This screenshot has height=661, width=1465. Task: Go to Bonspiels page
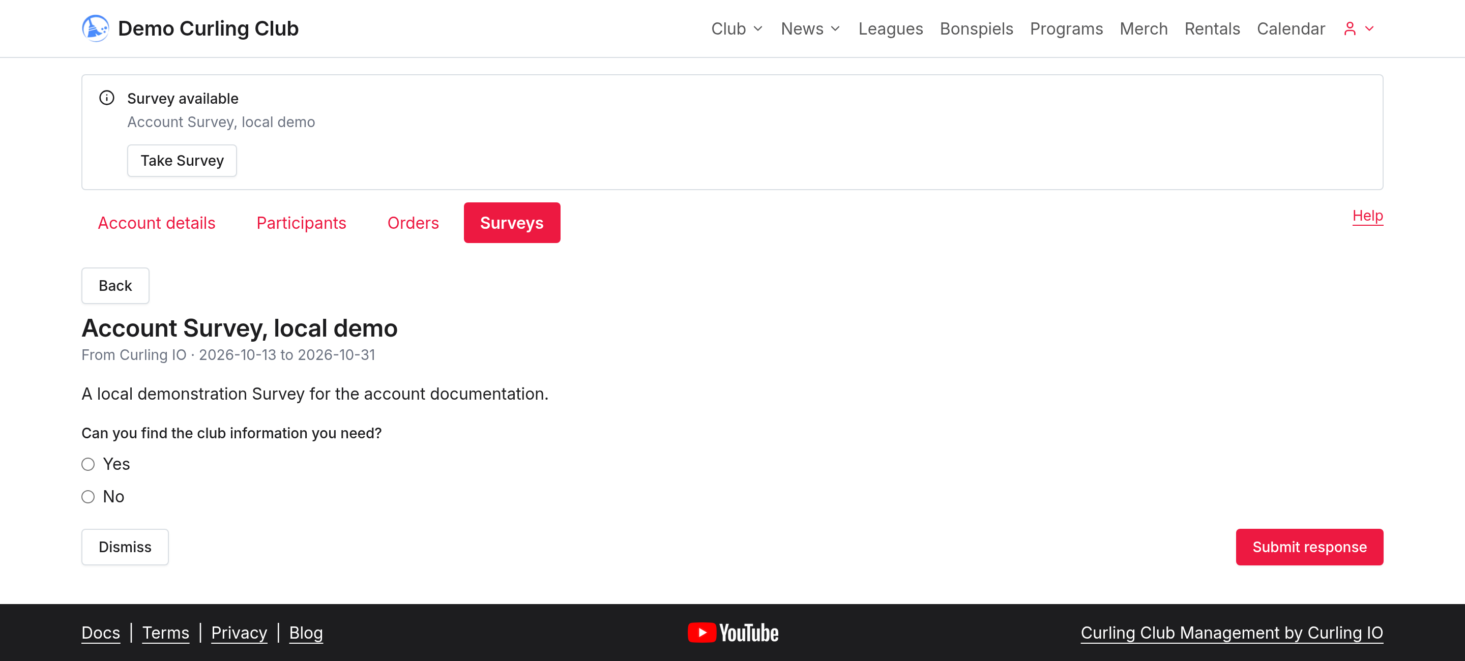[977, 28]
